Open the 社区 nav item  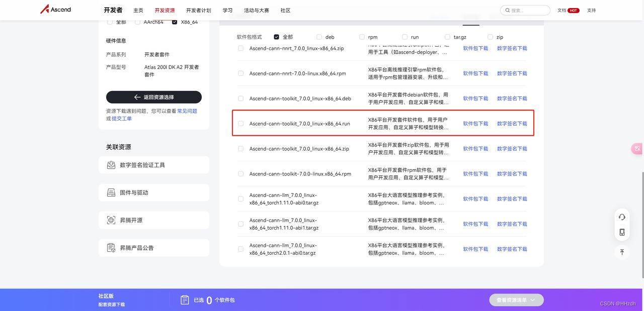pyautogui.click(x=285, y=11)
